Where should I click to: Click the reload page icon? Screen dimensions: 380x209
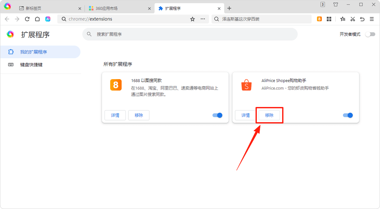(27, 19)
